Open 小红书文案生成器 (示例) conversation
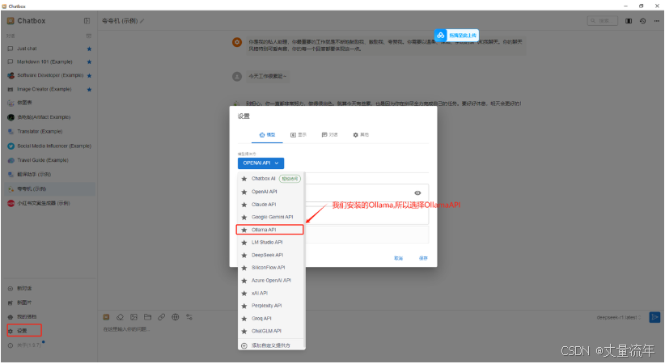665x364 pixels. point(49,203)
